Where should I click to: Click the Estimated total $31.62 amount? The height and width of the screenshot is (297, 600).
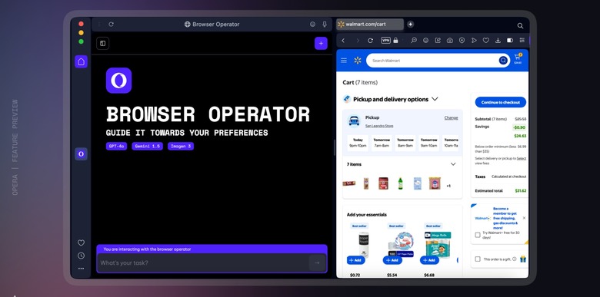(521, 191)
